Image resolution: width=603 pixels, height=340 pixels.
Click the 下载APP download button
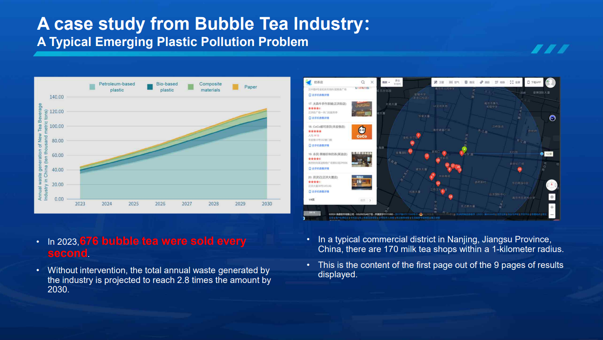coord(534,82)
